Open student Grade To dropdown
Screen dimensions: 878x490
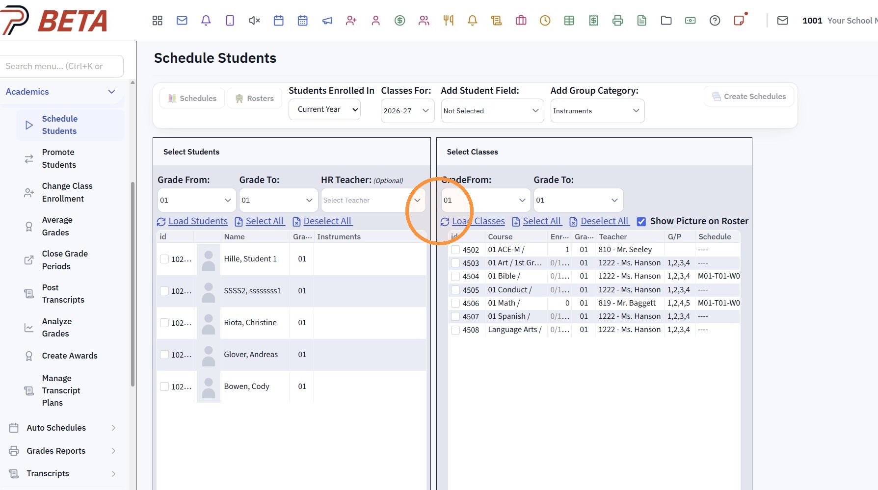(x=278, y=200)
